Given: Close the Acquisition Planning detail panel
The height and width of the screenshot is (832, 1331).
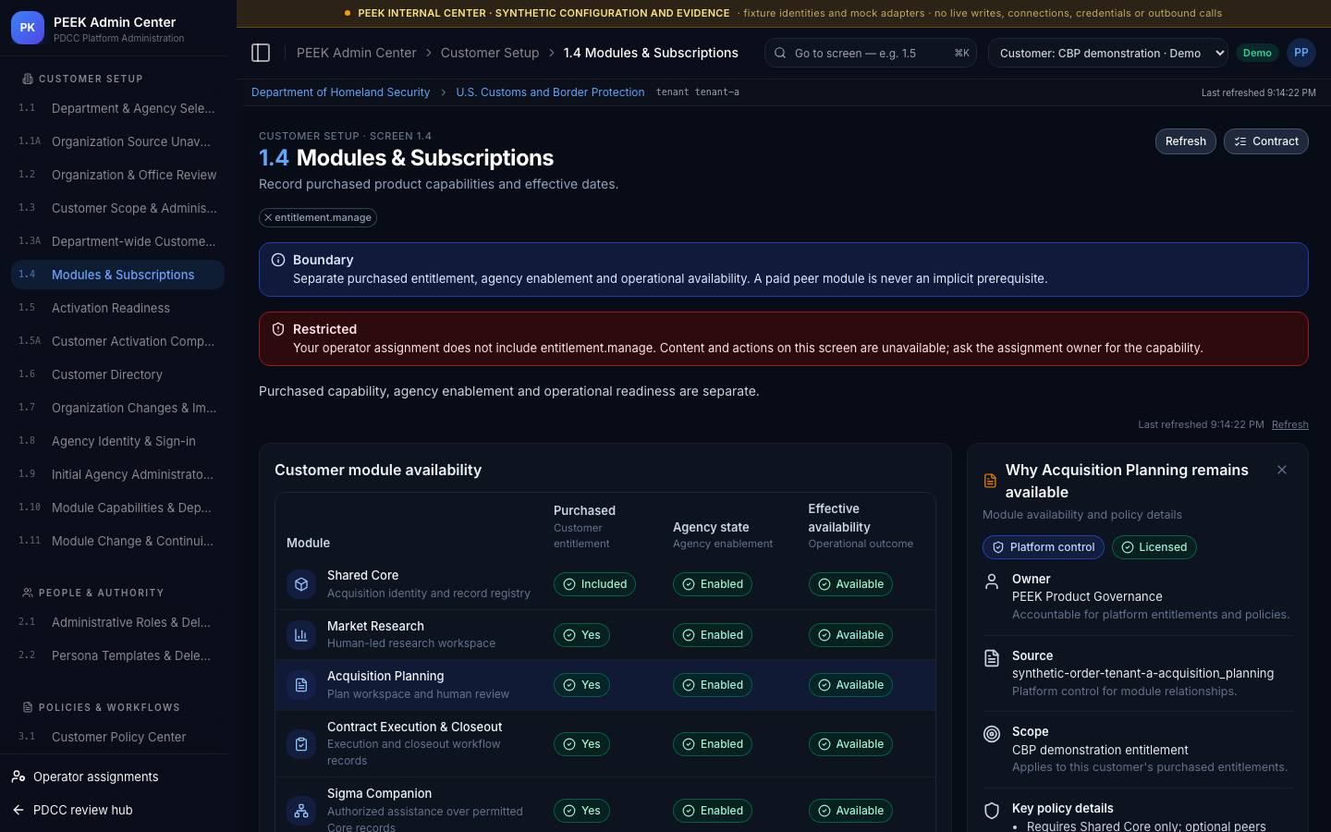Looking at the screenshot, I should point(1282,470).
